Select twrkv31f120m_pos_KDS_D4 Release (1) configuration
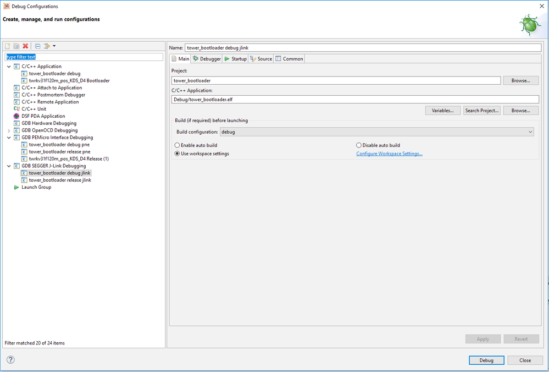 coord(69,159)
